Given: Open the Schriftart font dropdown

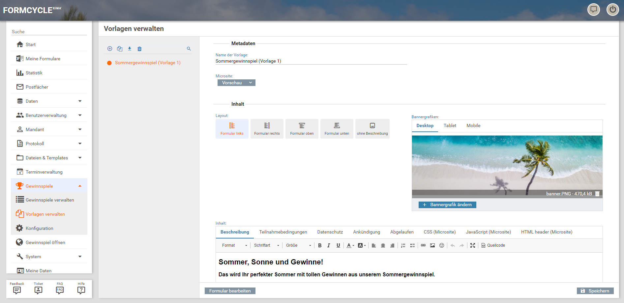Looking at the screenshot, I should click(x=266, y=245).
